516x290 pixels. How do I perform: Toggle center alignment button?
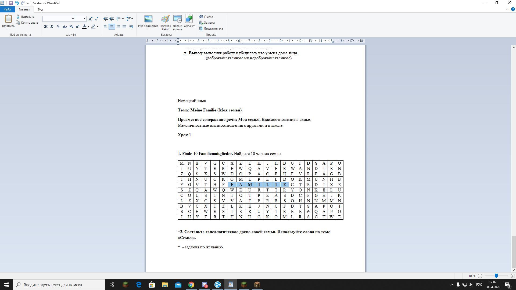point(112,27)
